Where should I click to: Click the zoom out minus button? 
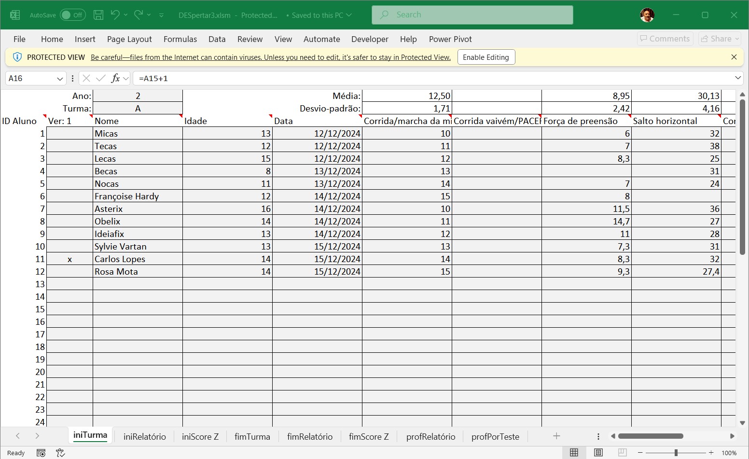pos(640,453)
